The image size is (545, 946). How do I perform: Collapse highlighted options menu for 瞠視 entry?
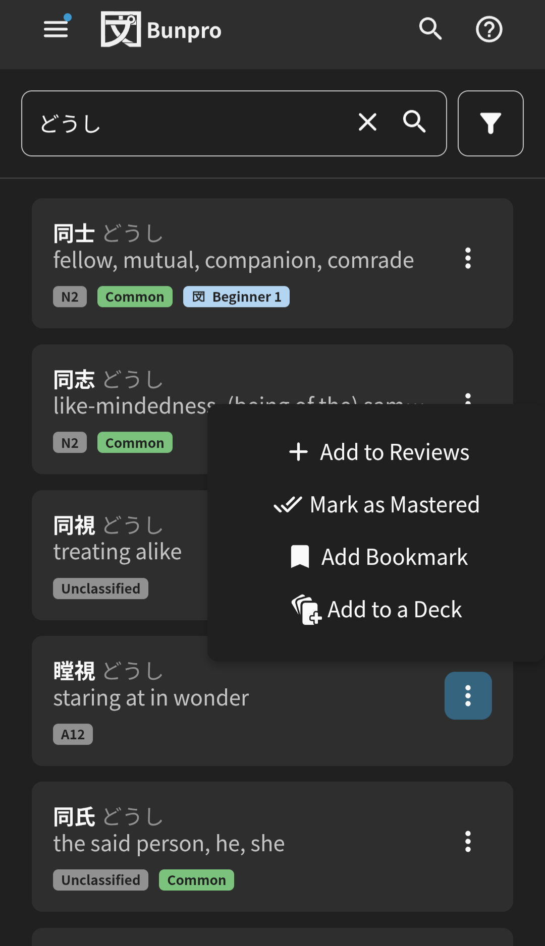[468, 696]
